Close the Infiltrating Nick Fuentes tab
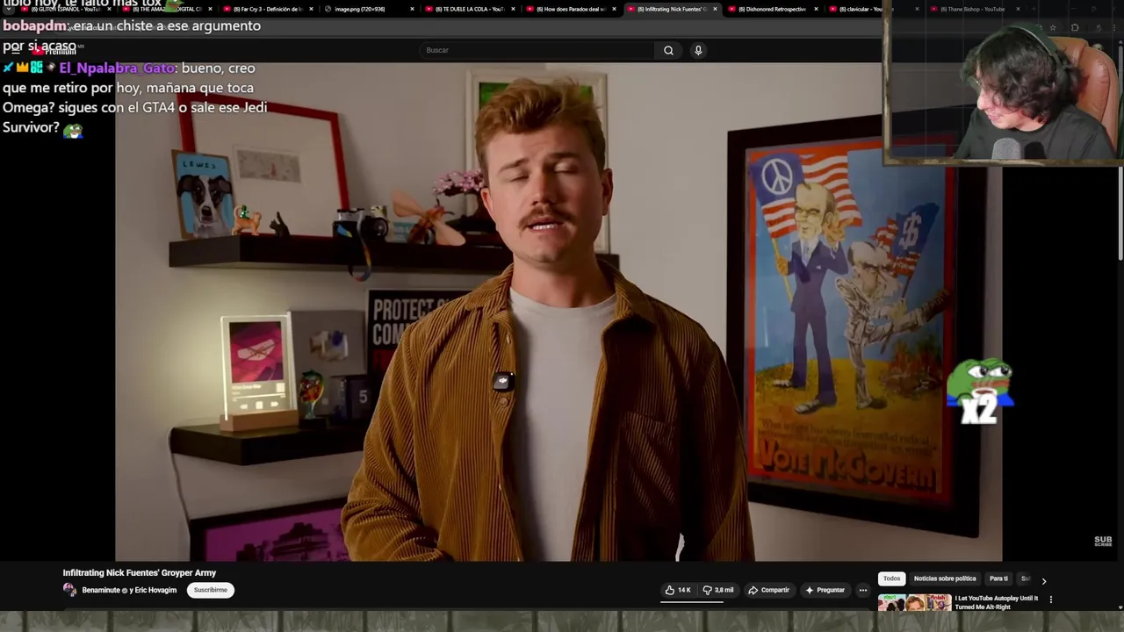The width and height of the screenshot is (1124, 632). (715, 9)
